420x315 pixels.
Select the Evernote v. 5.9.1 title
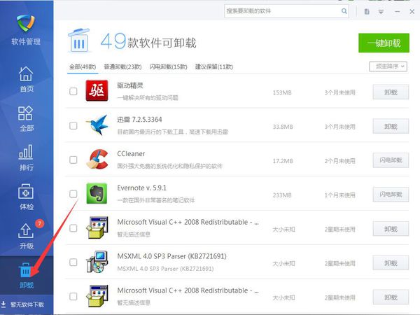(x=141, y=188)
